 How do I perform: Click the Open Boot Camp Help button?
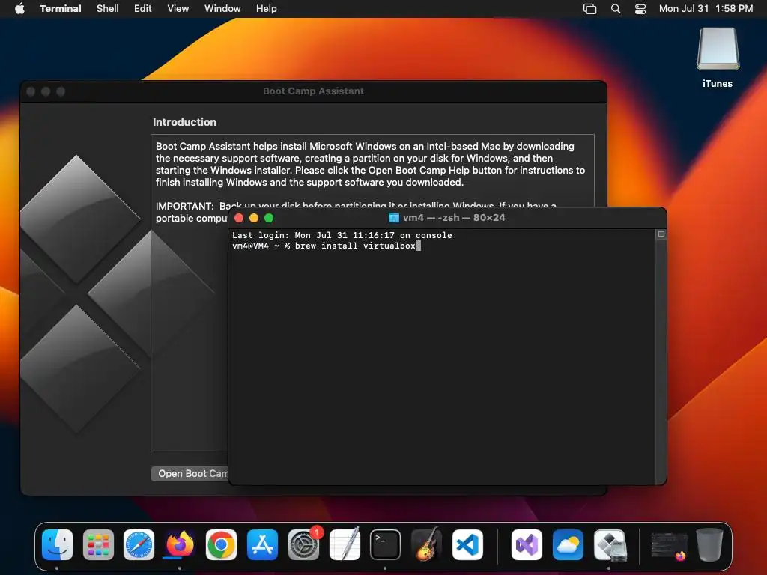tap(190, 473)
